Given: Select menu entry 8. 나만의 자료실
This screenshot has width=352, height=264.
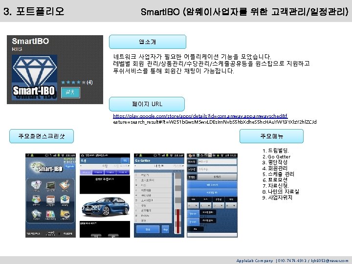Looking at the screenshot, I should (281, 192).
